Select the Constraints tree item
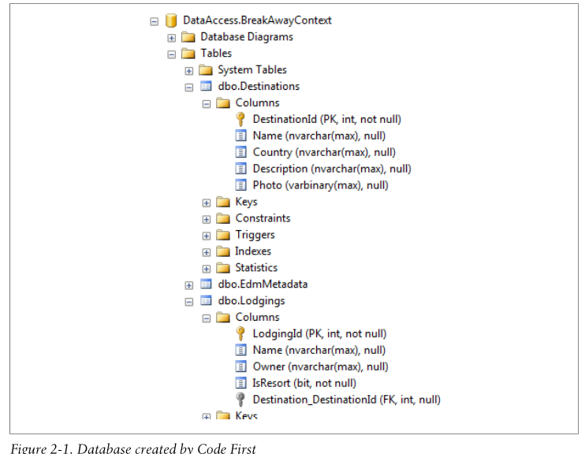Image resolution: width=585 pixels, height=454 pixels. (263, 218)
